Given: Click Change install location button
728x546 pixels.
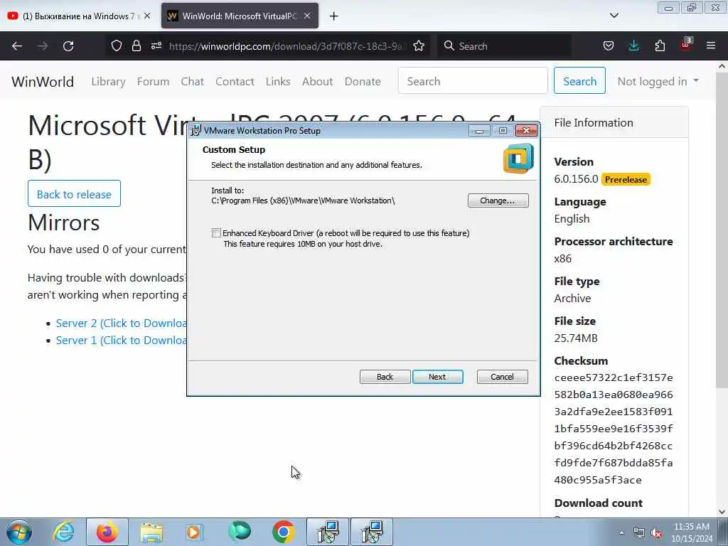Looking at the screenshot, I should [x=498, y=200].
